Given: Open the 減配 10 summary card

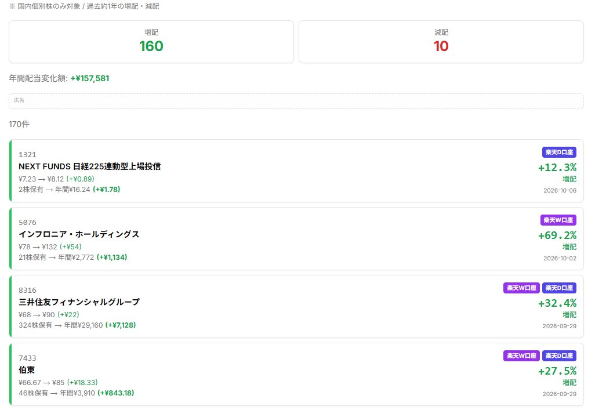Looking at the screenshot, I should coord(441,42).
